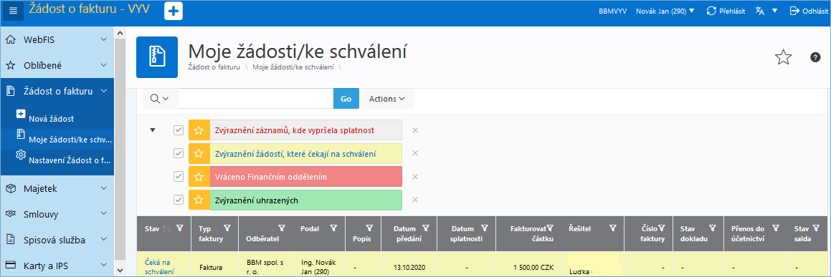Disable the Zvýraznění uhrazených checkbox
The width and height of the screenshot is (831, 277).
tap(179, 200)
